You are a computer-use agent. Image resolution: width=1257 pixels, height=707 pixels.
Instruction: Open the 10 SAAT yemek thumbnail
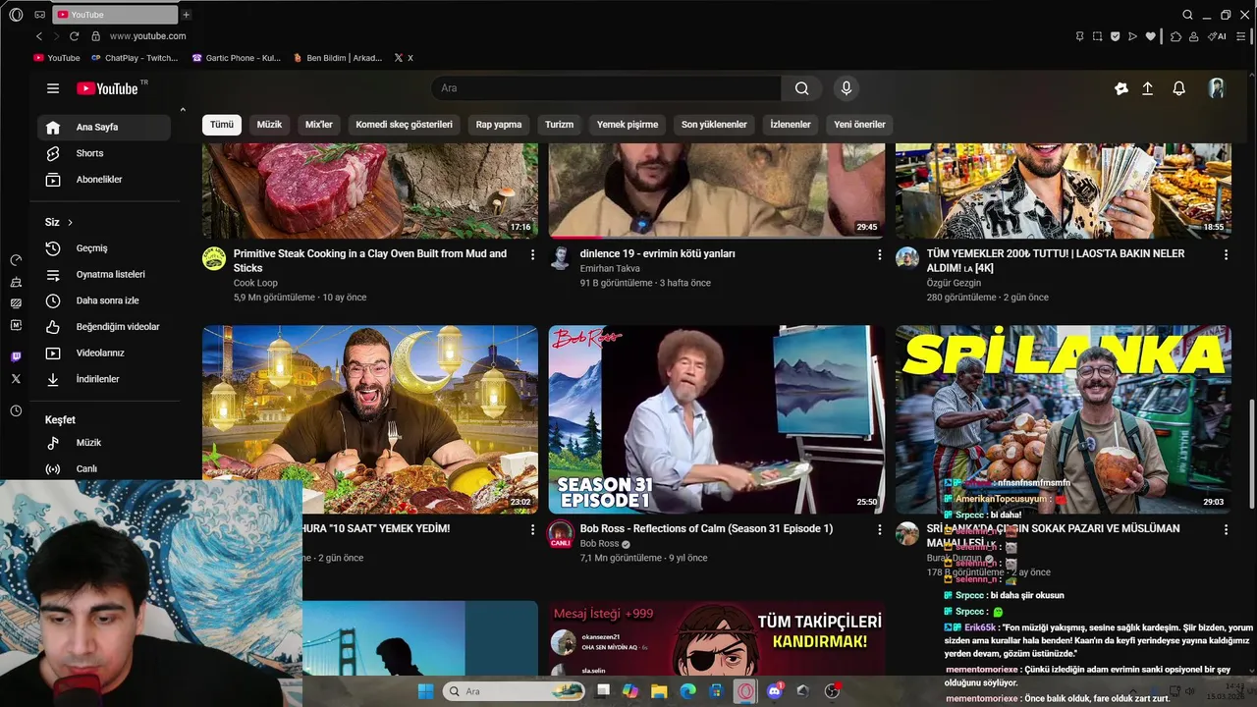click(370, 419)
